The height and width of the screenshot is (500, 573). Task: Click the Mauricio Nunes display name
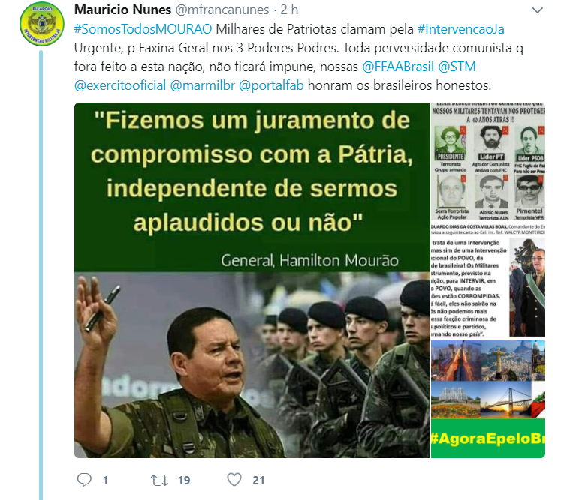point(123,10)
